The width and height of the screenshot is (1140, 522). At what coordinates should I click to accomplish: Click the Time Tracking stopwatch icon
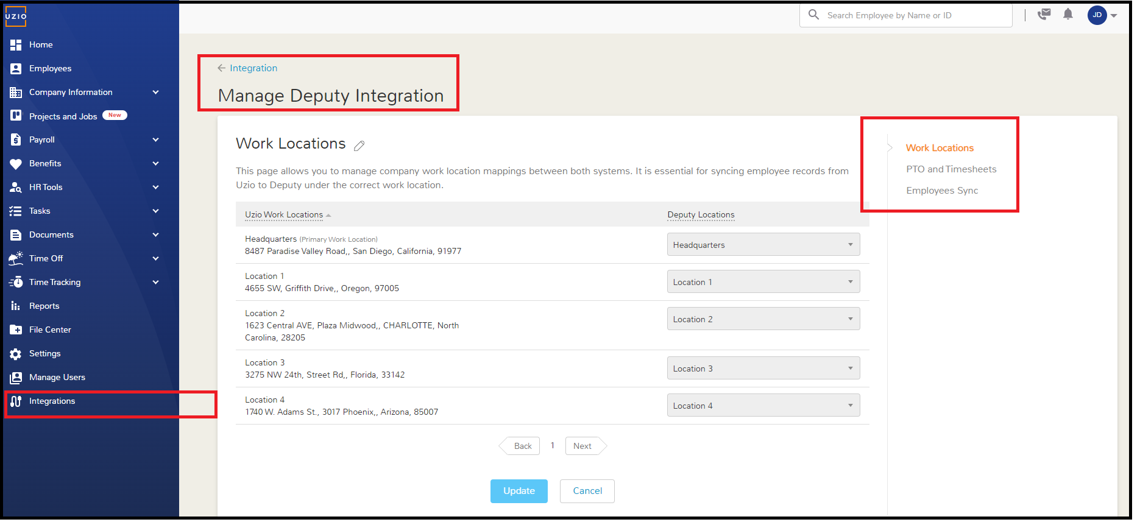pyautogui.click(x=16, y=282)
